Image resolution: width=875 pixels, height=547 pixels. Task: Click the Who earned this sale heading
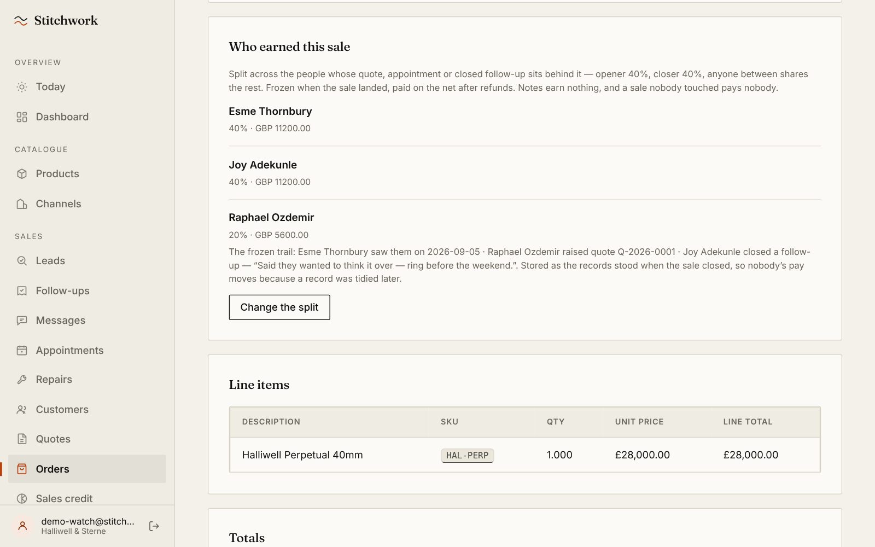(x=289, y=47)
